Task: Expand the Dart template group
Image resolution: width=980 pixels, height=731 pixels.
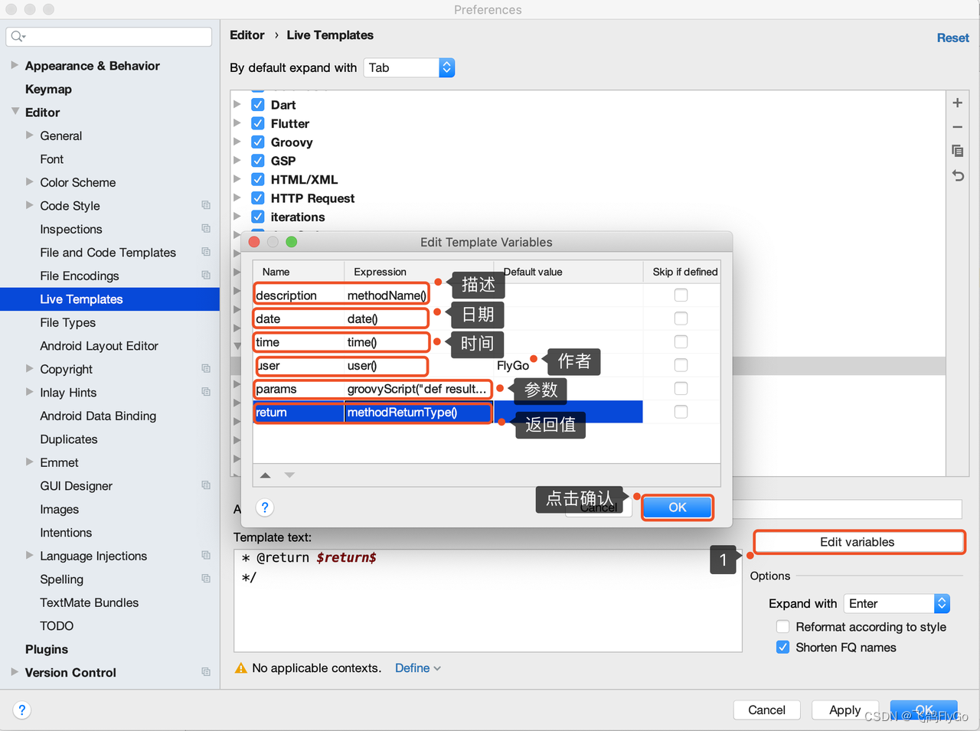Action: [x=237, y=104]
